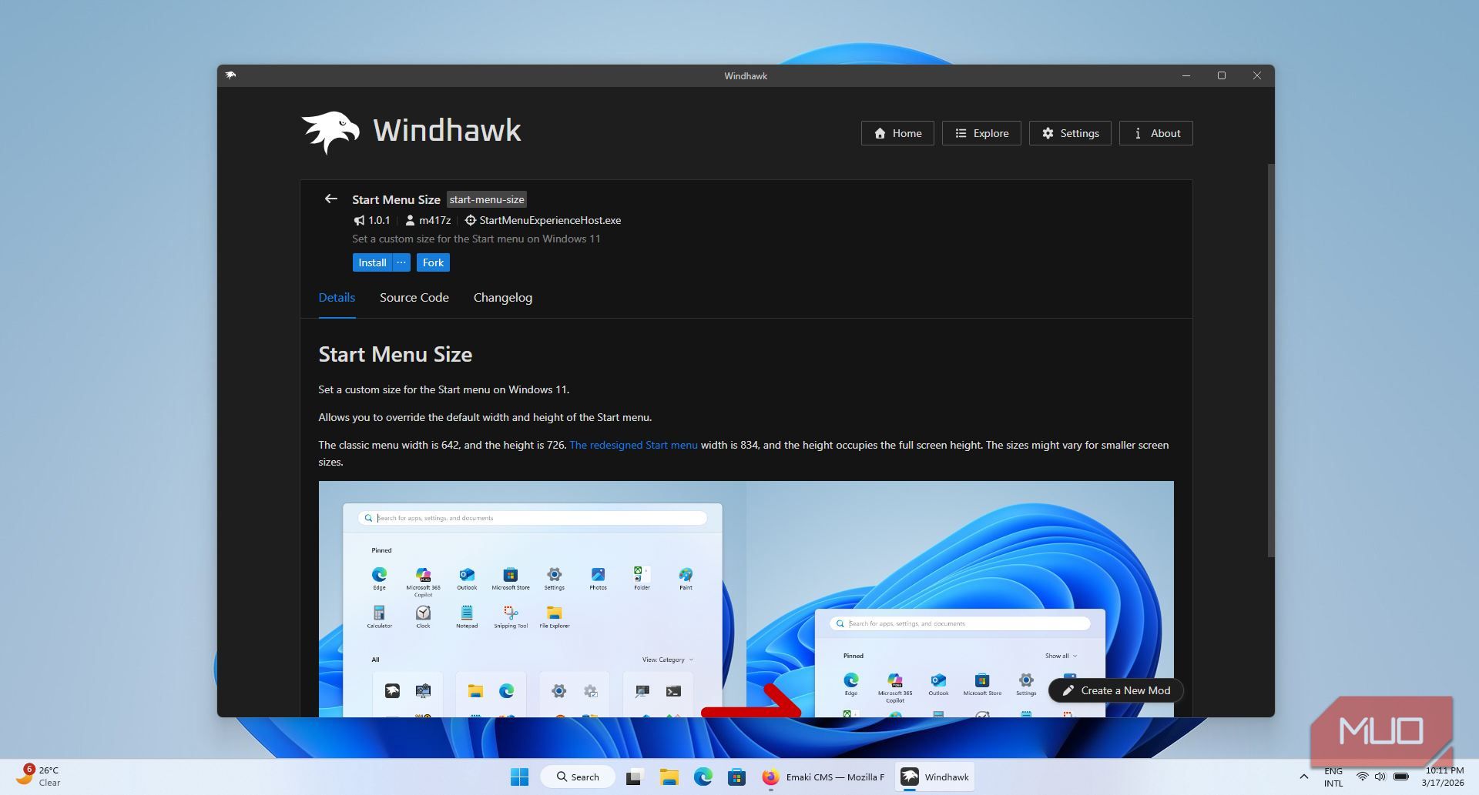Image resolution: width=1479 pixels, height=795 pixels.
Task: Click the battery tray icon
Action: coord(1401,777)
